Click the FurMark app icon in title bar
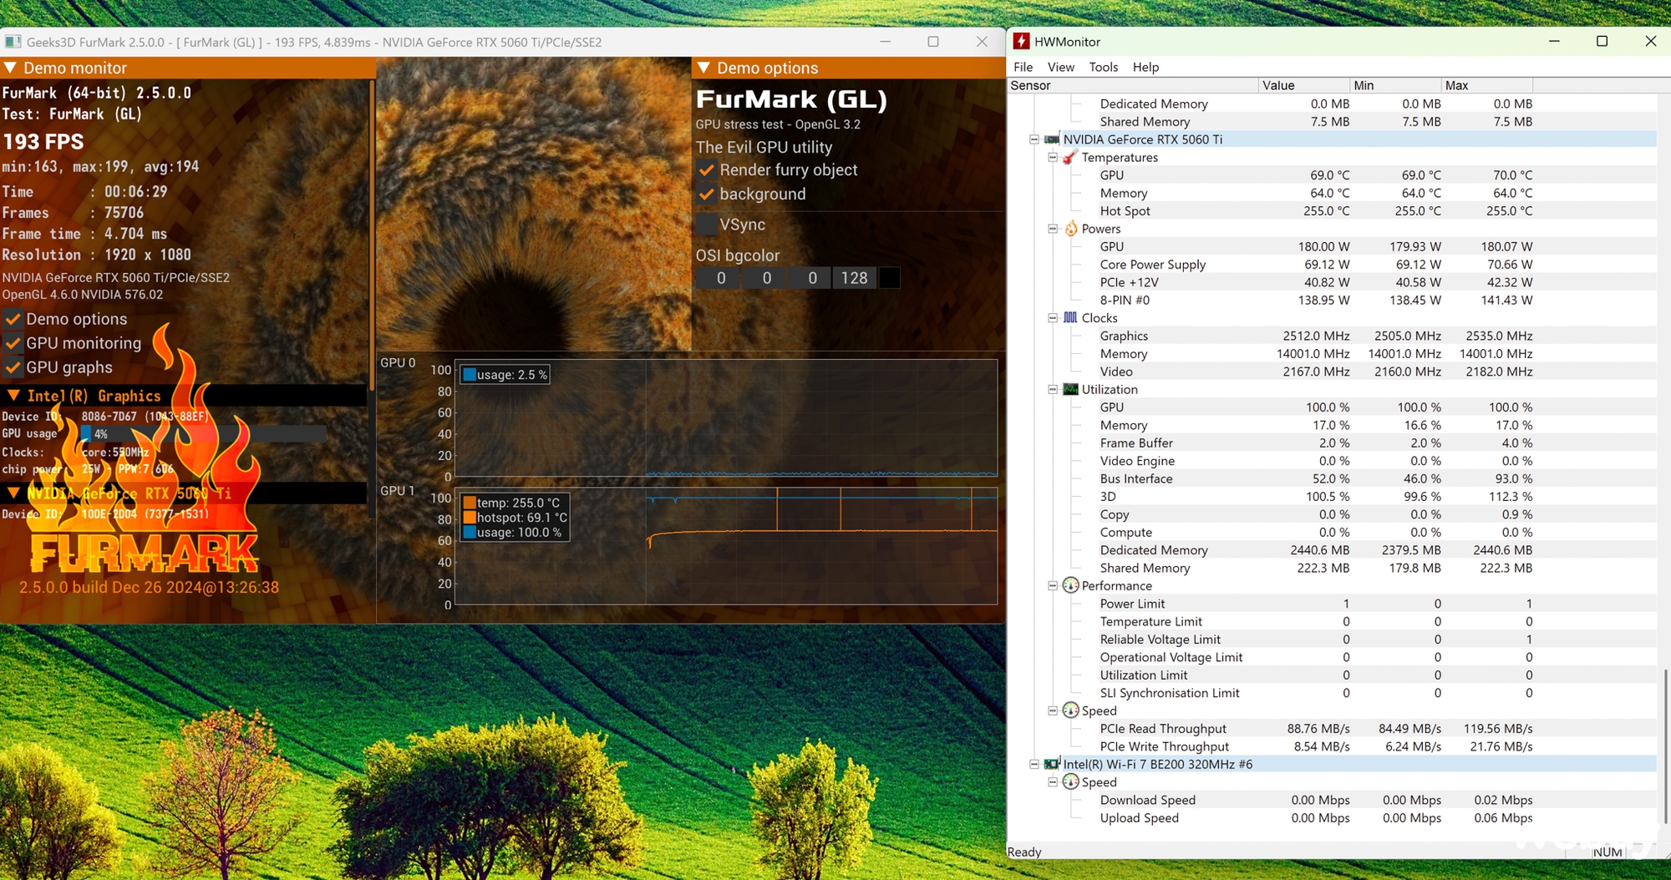1671x880 pixels. click(13, 42)
